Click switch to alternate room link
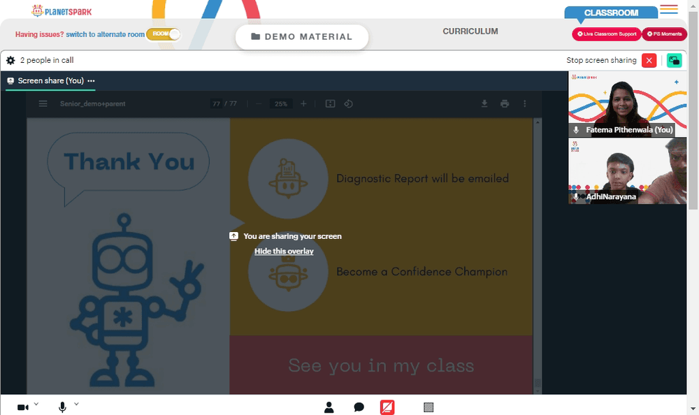This screenshot has width=699, height=415. click(106, 34)
